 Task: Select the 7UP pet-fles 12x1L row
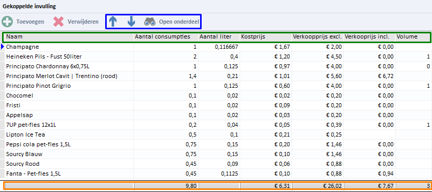[216, 125]
